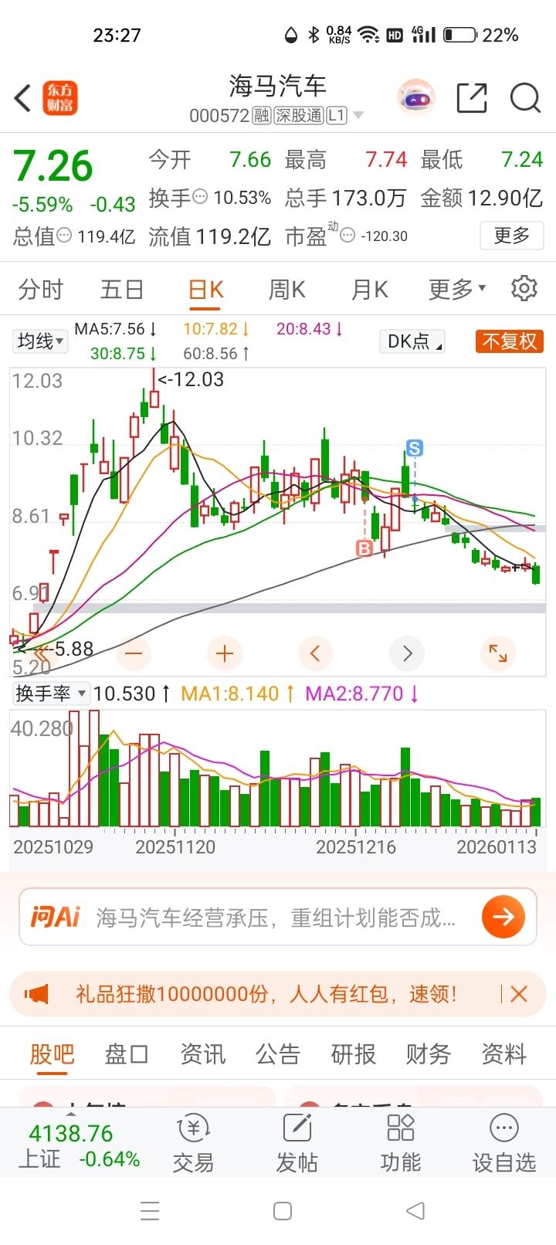Tap the 发帖 post icon

297,1143
